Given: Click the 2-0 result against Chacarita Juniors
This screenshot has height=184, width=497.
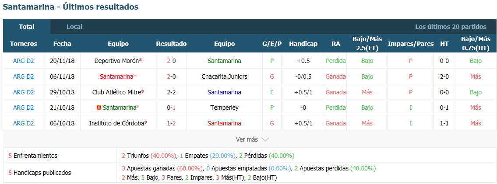Looking at the screenshot, I should (171, 76).
